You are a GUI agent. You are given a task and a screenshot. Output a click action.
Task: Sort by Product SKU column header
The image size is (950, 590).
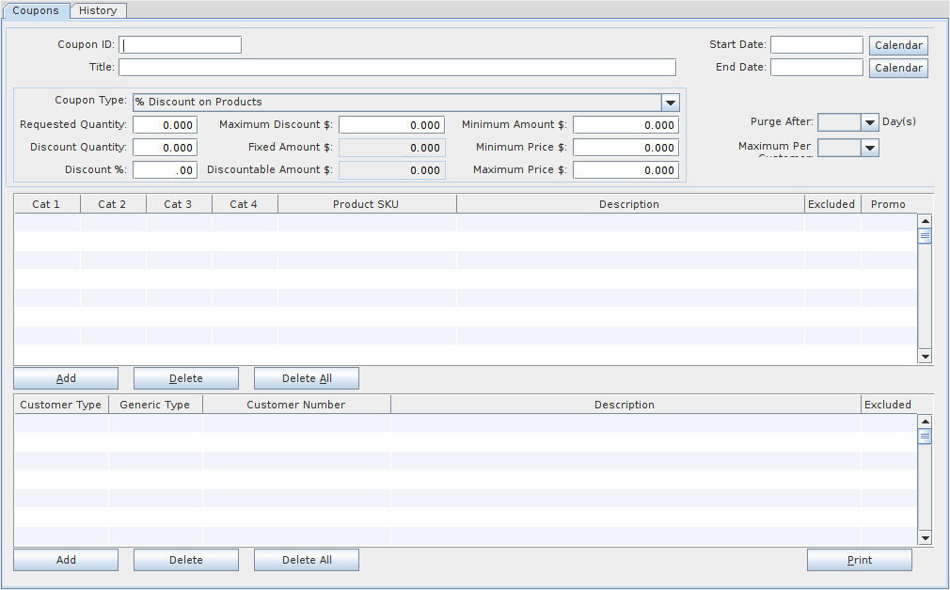(x=367, y=204)
